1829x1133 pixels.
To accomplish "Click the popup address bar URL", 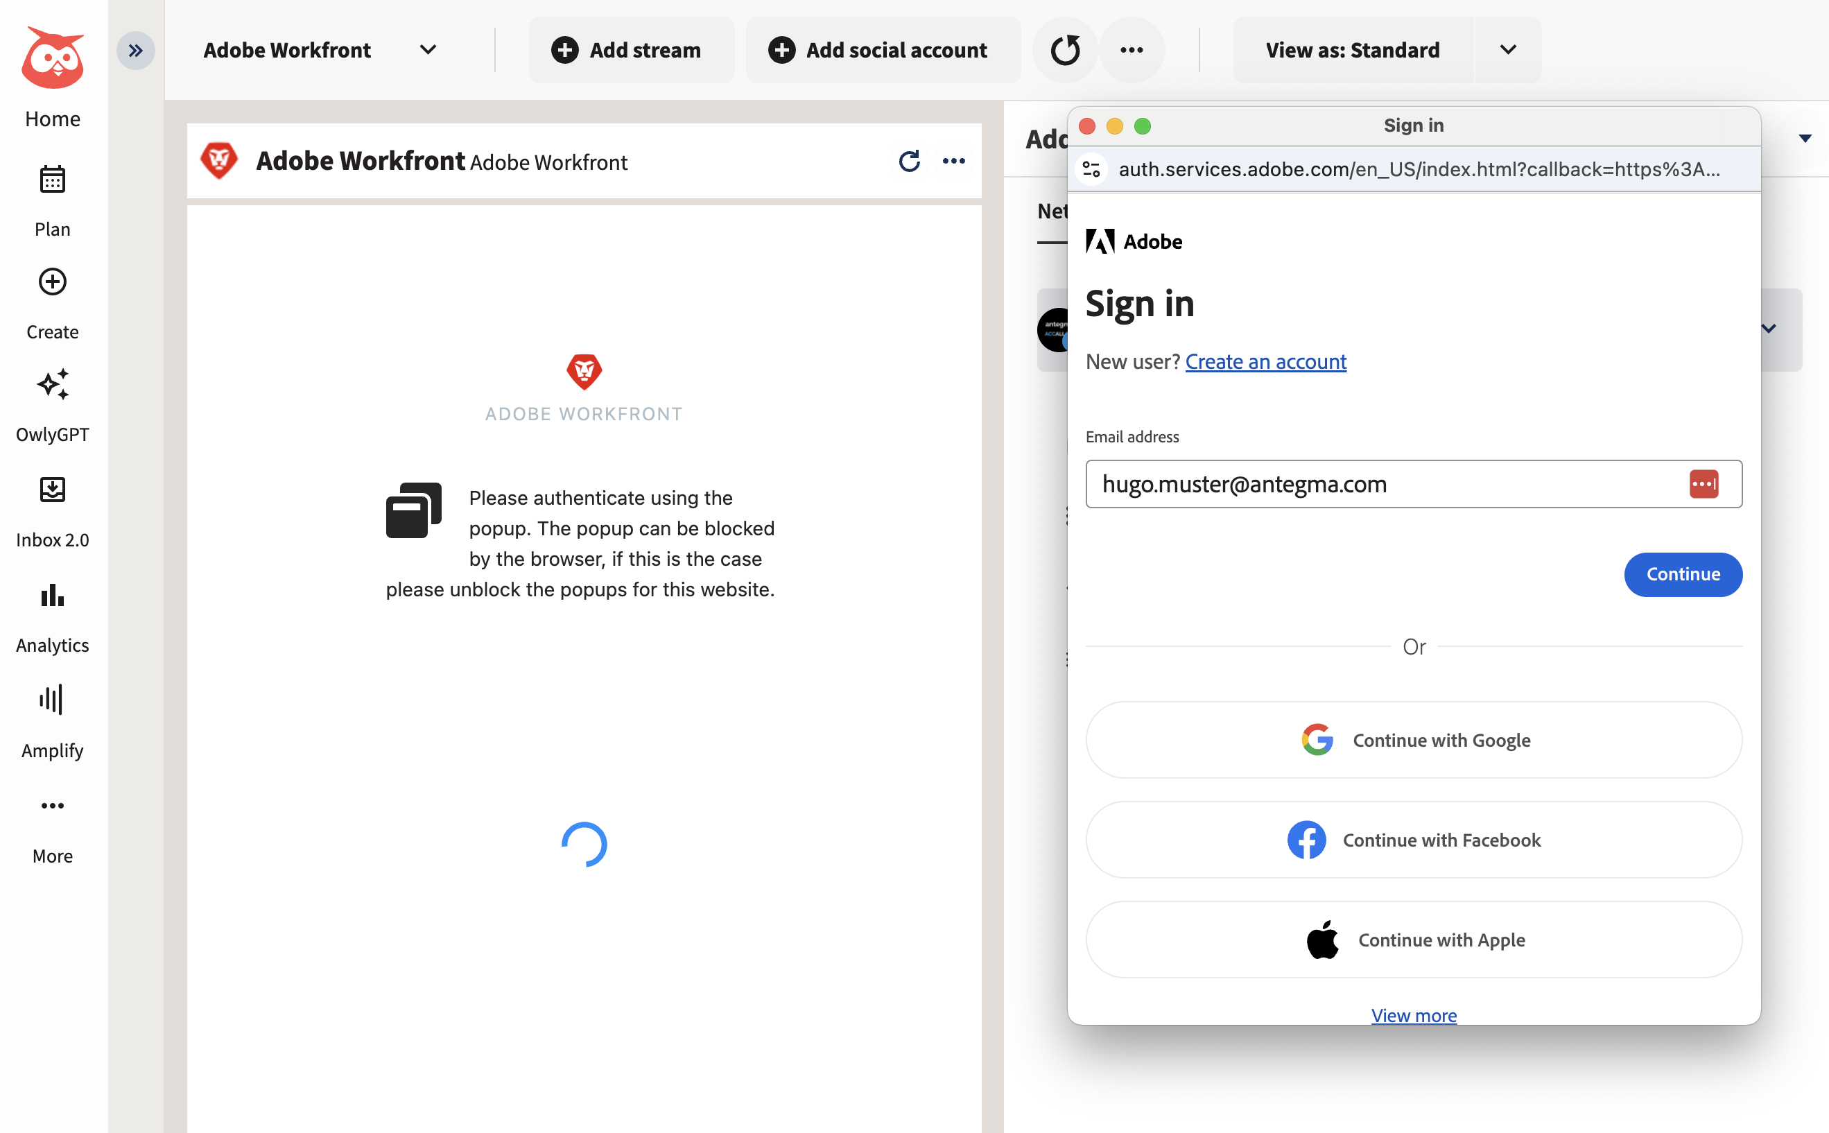I will click(1419, 169).
